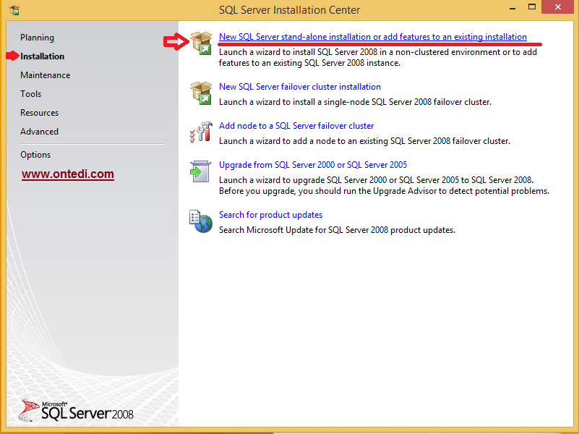The image size is (579, 434).
Task: Open the Options section
Action: pyautogui.click(x=35, y=155)
